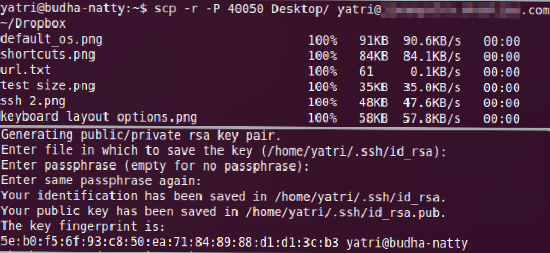Click the ssh 2.png filename
Screen dimensions: 550x253
pyautogui.click(x=33, y=102)
